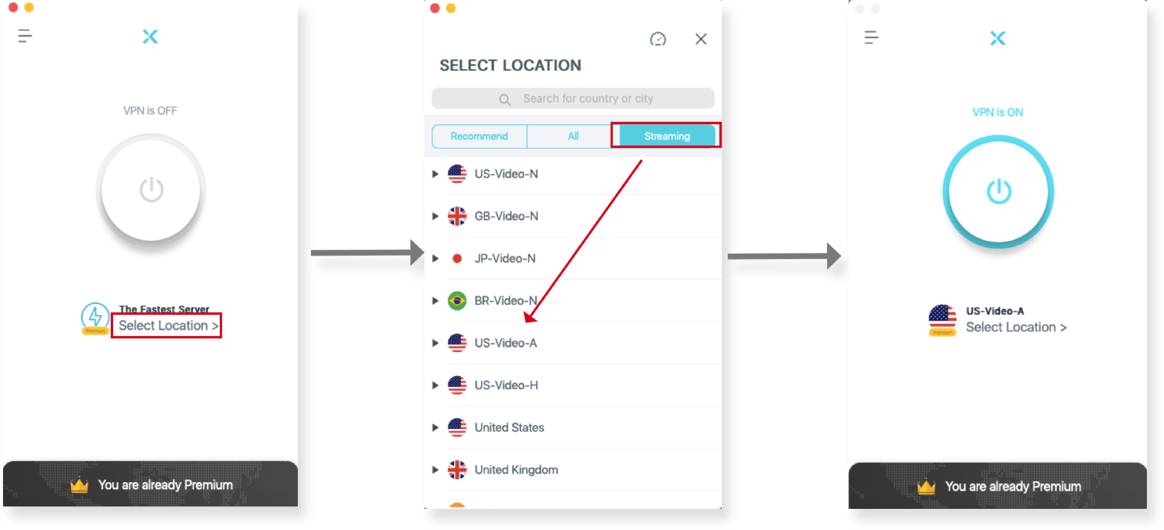Close the Select Location panel with X
Image resolution: width=1164 pixels, height=530 pixels.
click(x=701, y=39)
